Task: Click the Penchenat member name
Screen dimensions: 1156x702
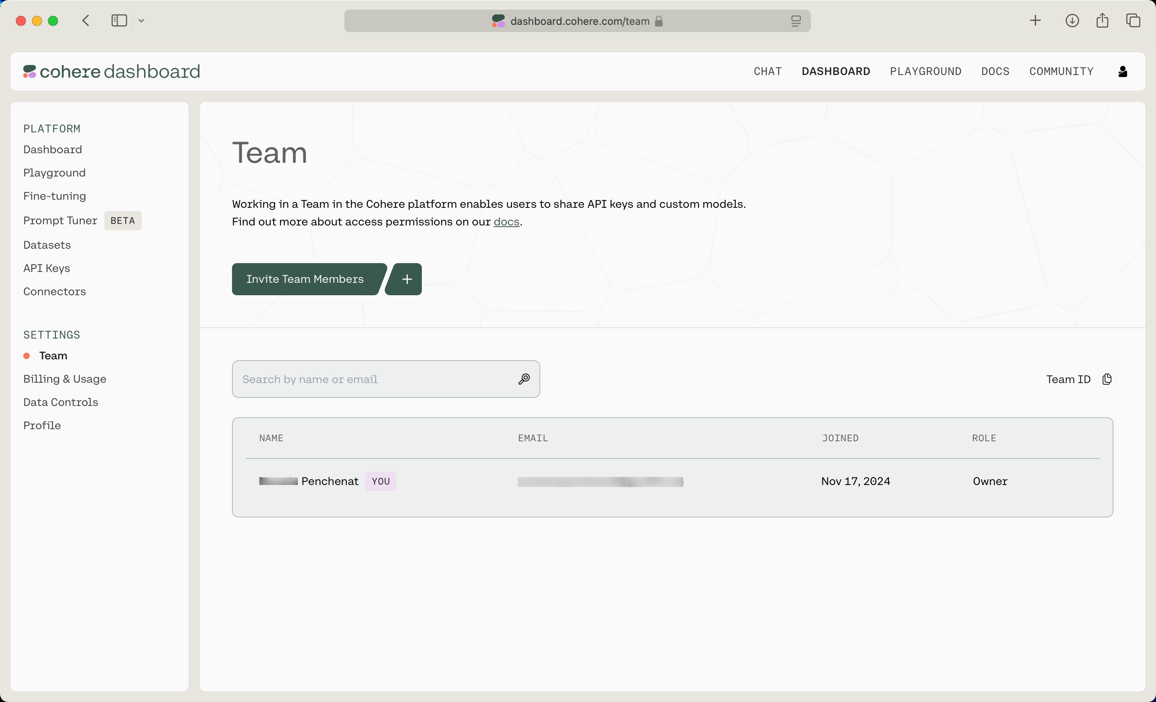Action: (x=330, y=481)
